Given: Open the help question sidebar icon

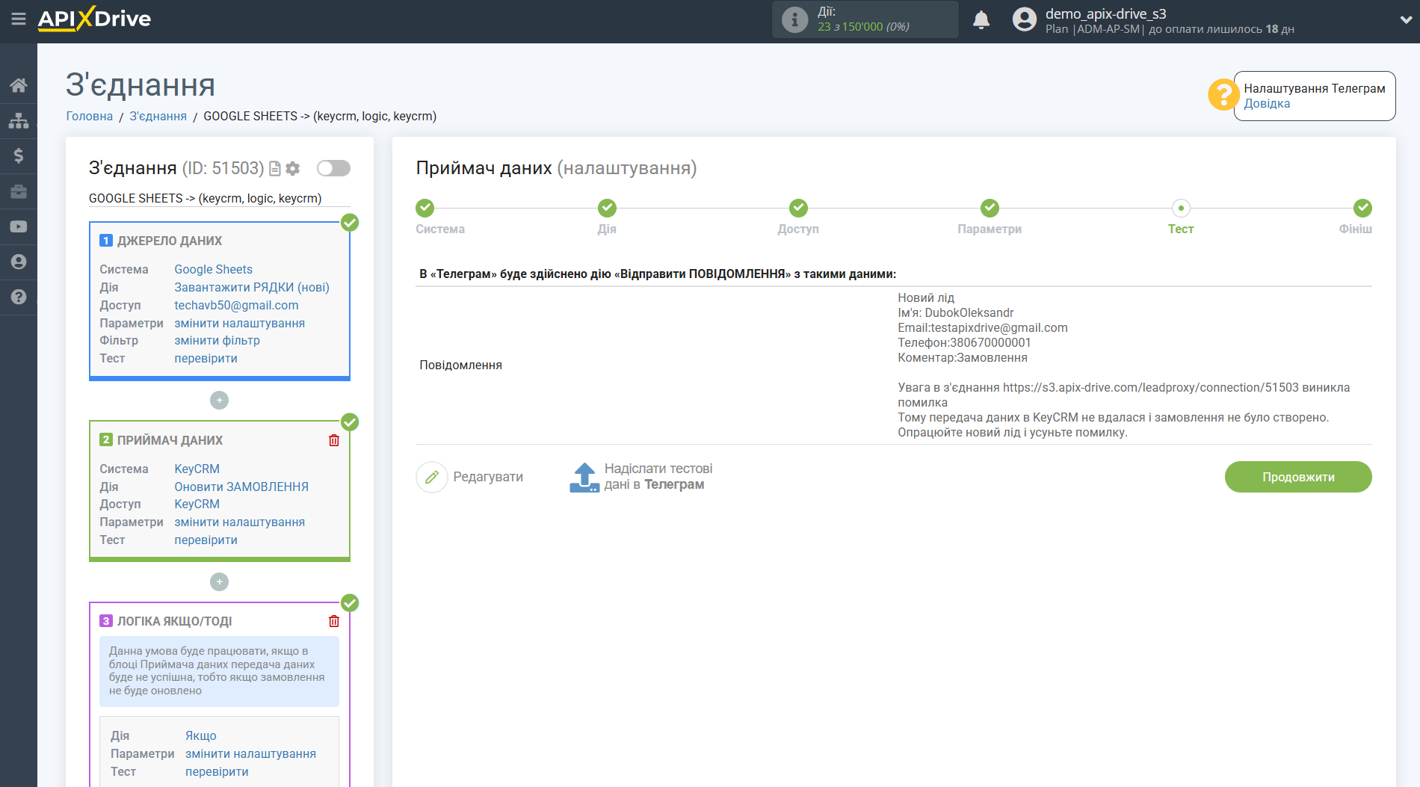Looking at the screenshot, I should tap(19, 297).
